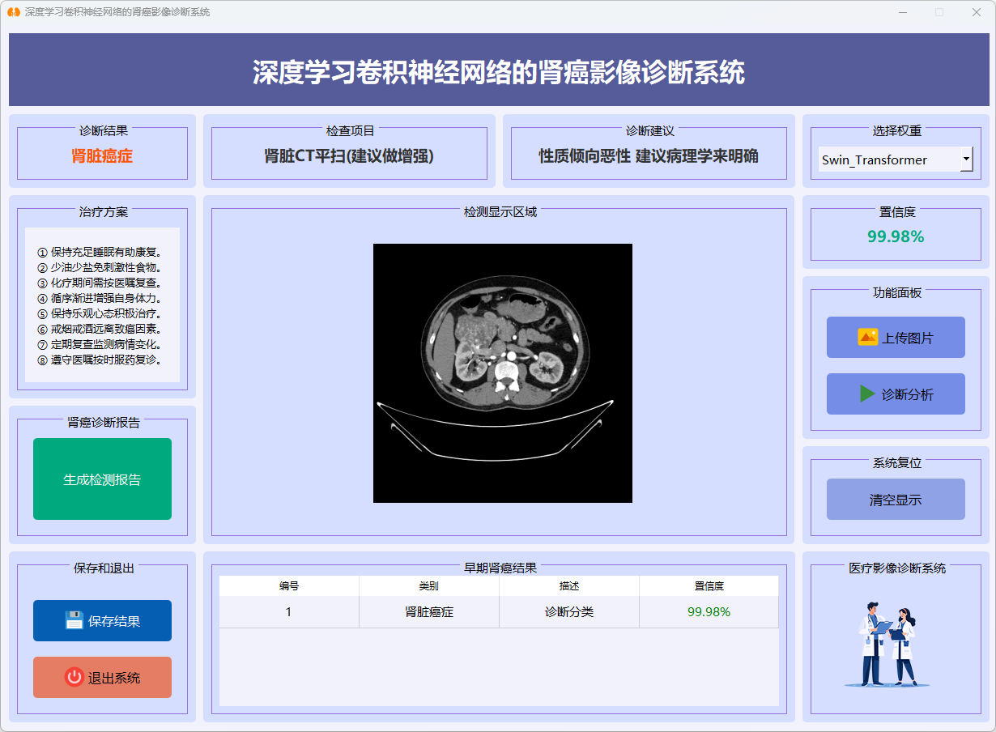This screenshot has width=996, height=732.
Task: Minimize the diagnosis system window
Action: pos(902,12)
